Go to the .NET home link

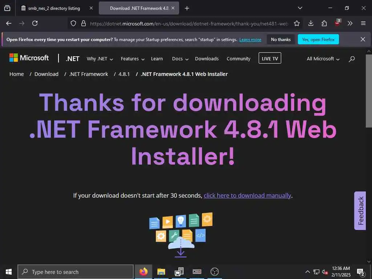(73, 58)
